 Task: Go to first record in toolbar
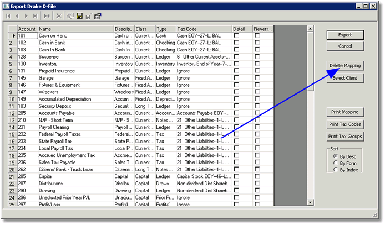point(8,16)
